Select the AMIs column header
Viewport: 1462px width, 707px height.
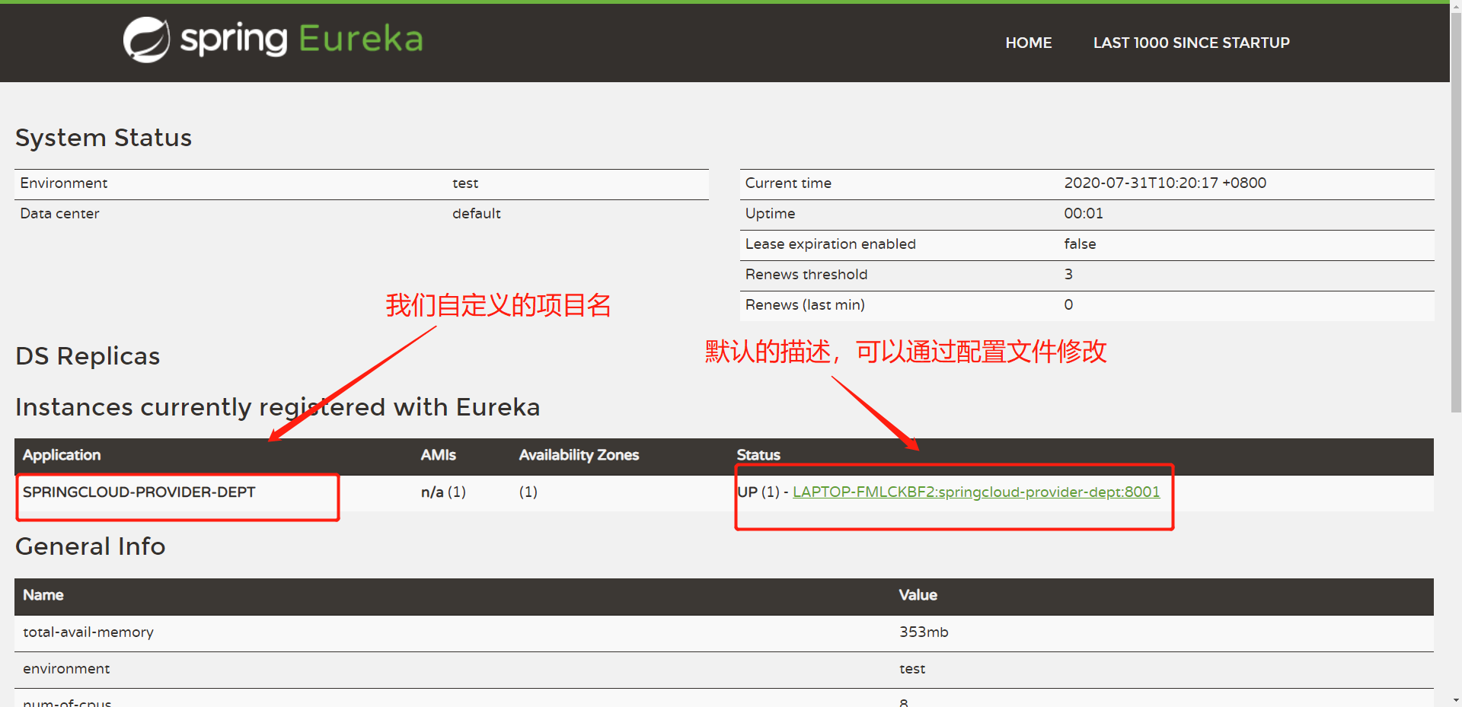438,455
